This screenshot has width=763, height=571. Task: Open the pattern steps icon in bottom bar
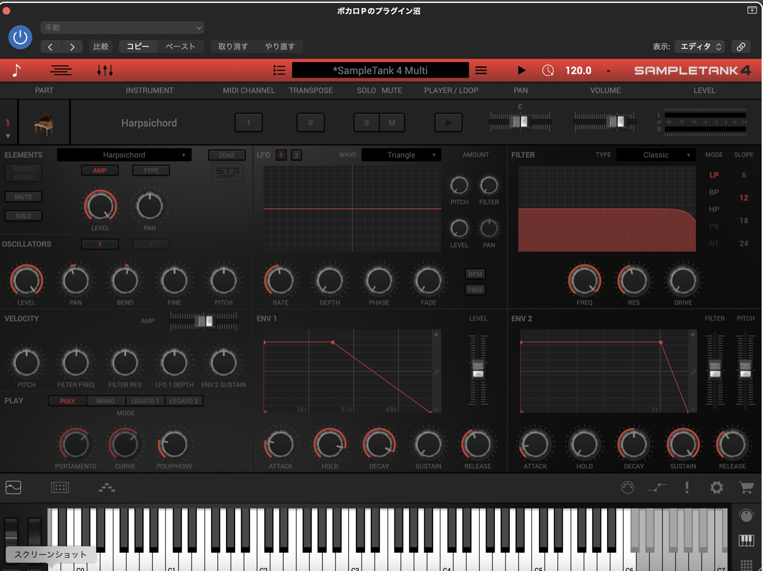point(107,488)
